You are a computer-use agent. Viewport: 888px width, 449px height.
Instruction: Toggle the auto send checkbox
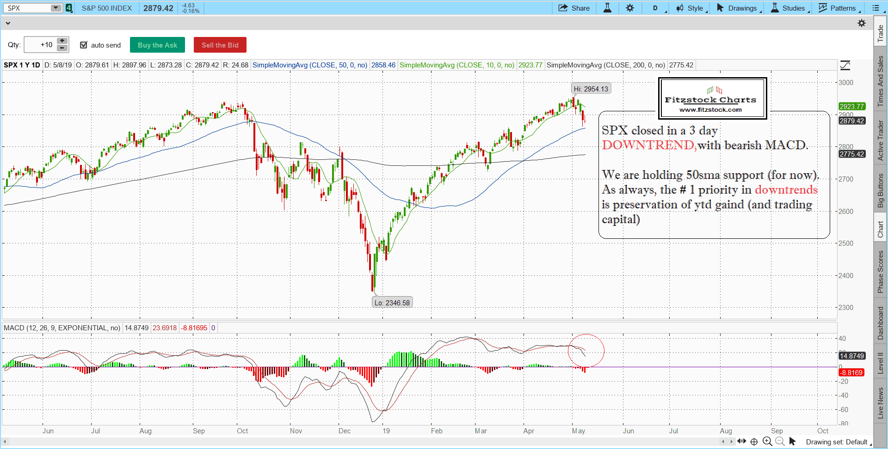(84, 45)
